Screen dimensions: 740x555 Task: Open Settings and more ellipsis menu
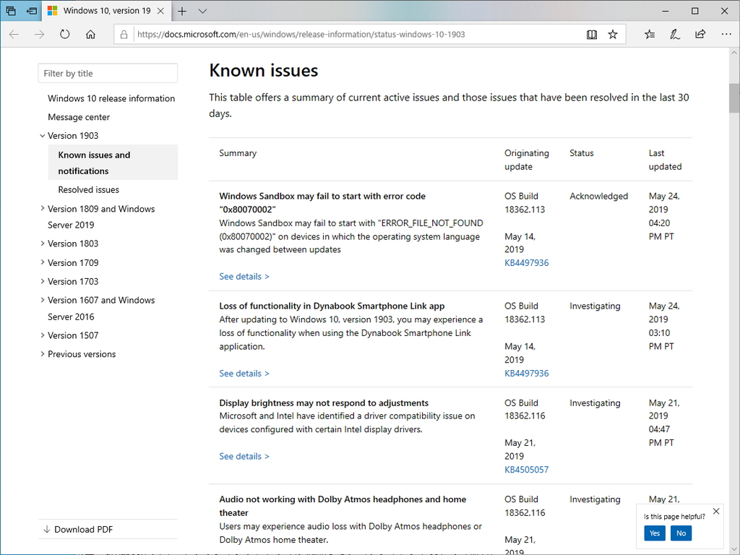click(x=726, y=34)
